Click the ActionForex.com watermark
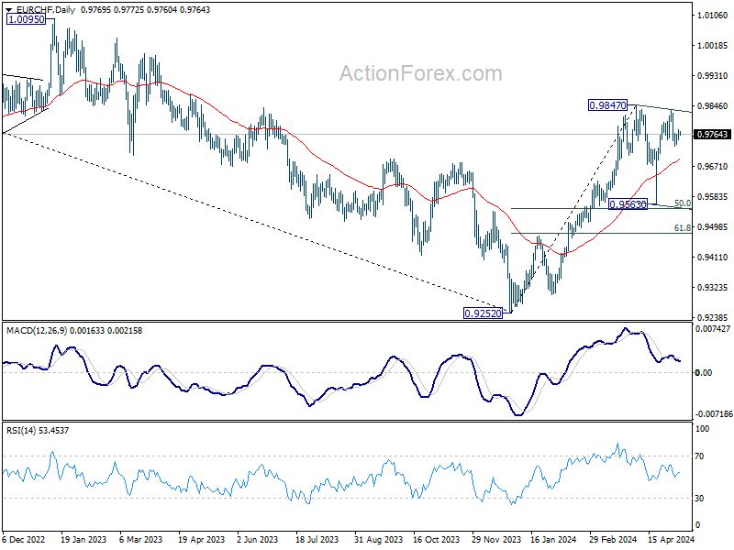The image size is (734, 550). [420, 73]
